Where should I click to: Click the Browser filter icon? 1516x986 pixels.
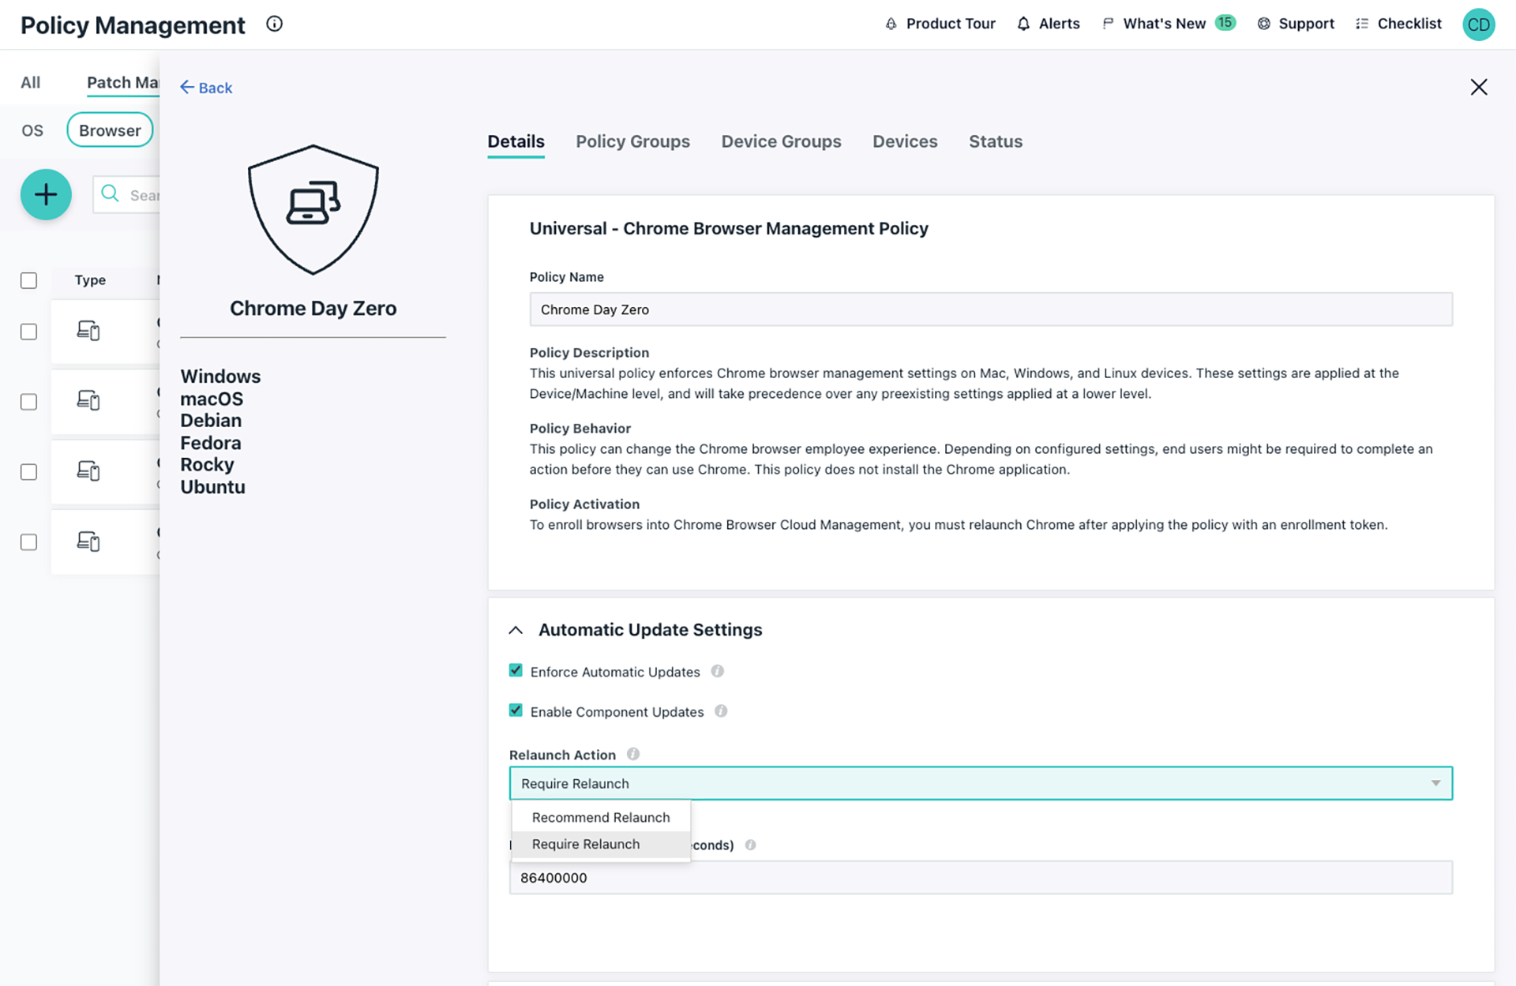[110, 129]
